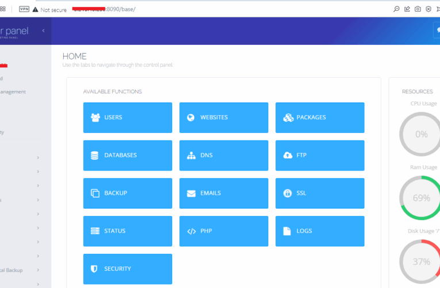Viewport: 440px width, 288px height.
Task: Click the VPN badge in address bar
Action: [x=24, y=9]
